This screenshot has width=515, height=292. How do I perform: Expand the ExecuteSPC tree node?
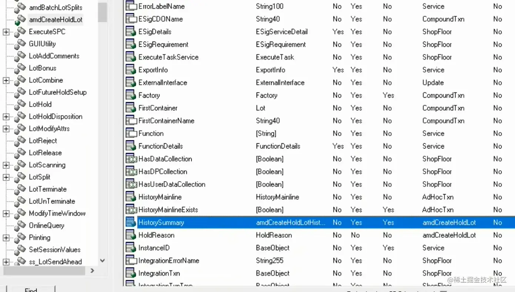(6, 32)
